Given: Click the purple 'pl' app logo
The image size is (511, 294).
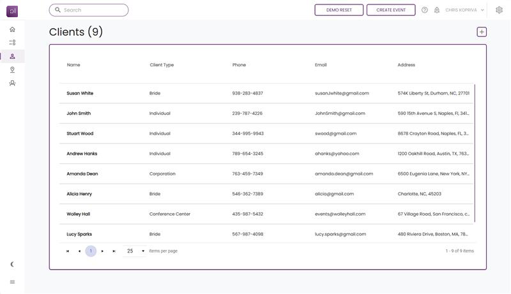Looking at the screenshot, I should tap(12, 11).
